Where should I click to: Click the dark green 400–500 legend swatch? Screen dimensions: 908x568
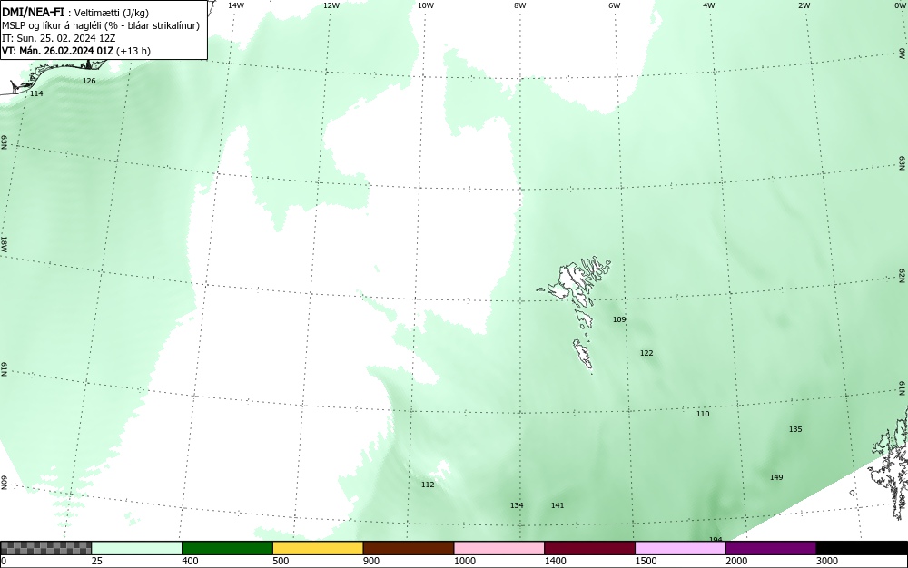point(227,548)
